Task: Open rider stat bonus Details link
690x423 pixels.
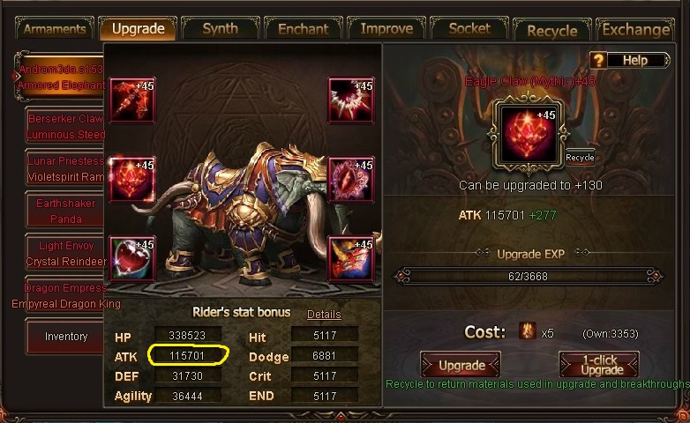Action: (324, 315)
